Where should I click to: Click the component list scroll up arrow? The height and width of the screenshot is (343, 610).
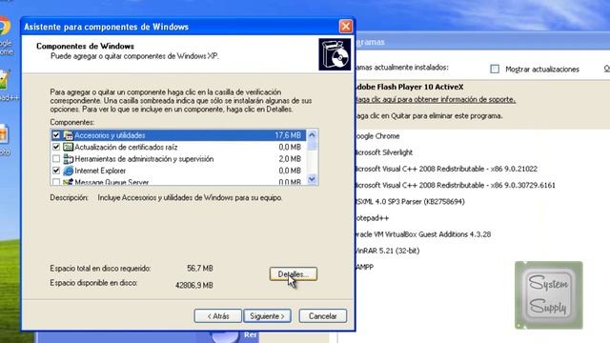pos(312,135)
